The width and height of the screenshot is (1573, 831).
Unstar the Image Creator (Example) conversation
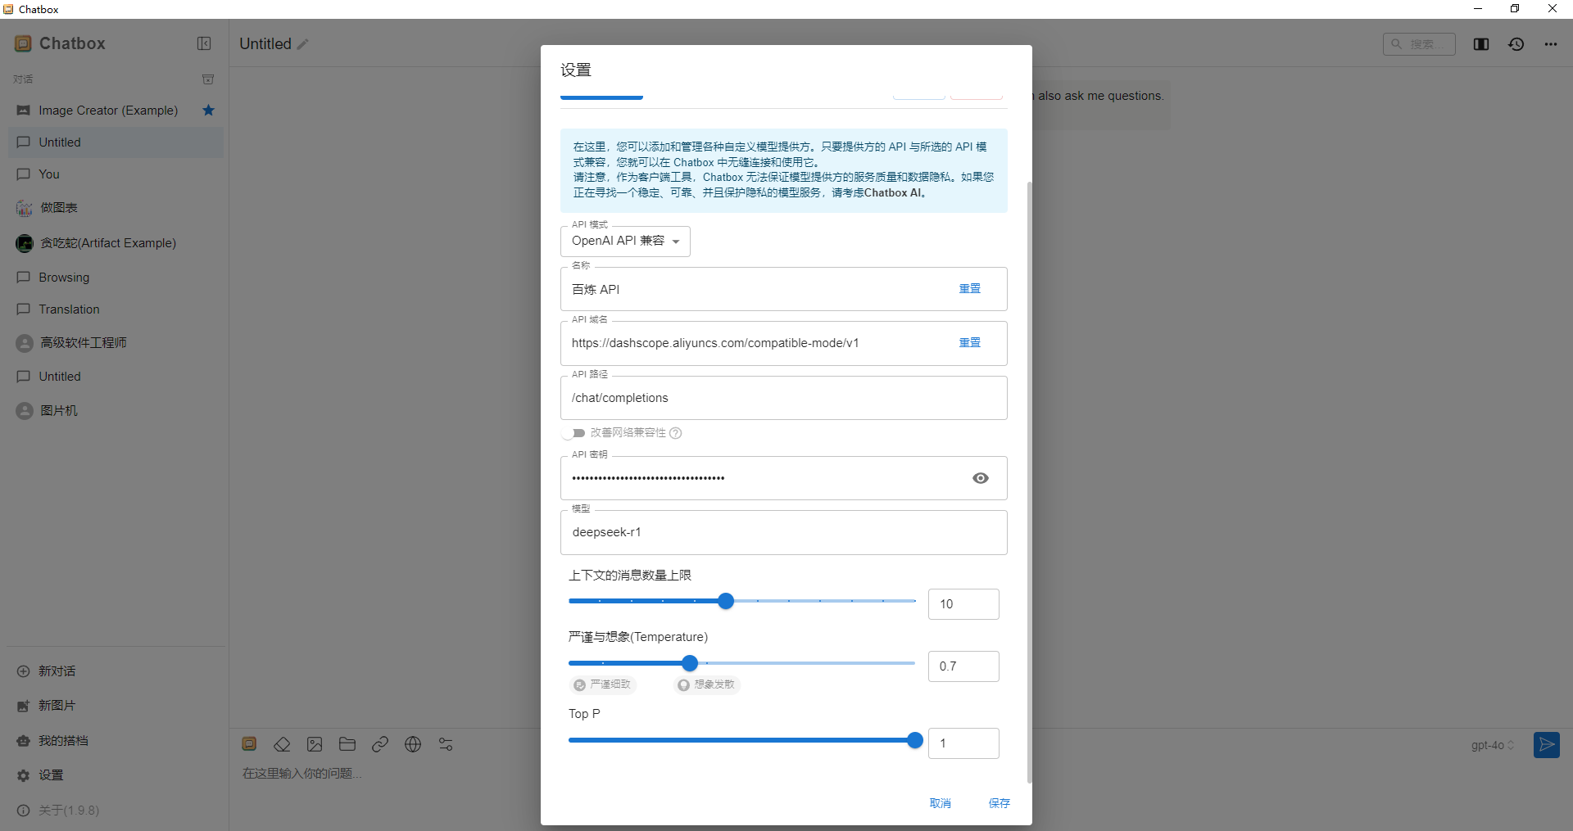pyautogui.click(x=208, y=110)
